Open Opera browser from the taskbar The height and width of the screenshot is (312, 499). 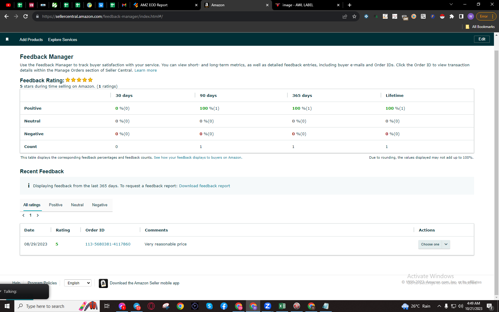151,306
